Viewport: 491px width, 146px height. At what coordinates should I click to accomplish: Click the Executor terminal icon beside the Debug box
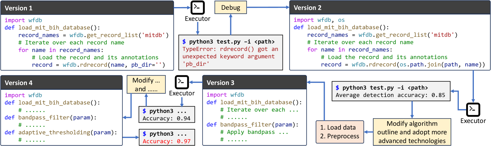(x=197, y=7)
